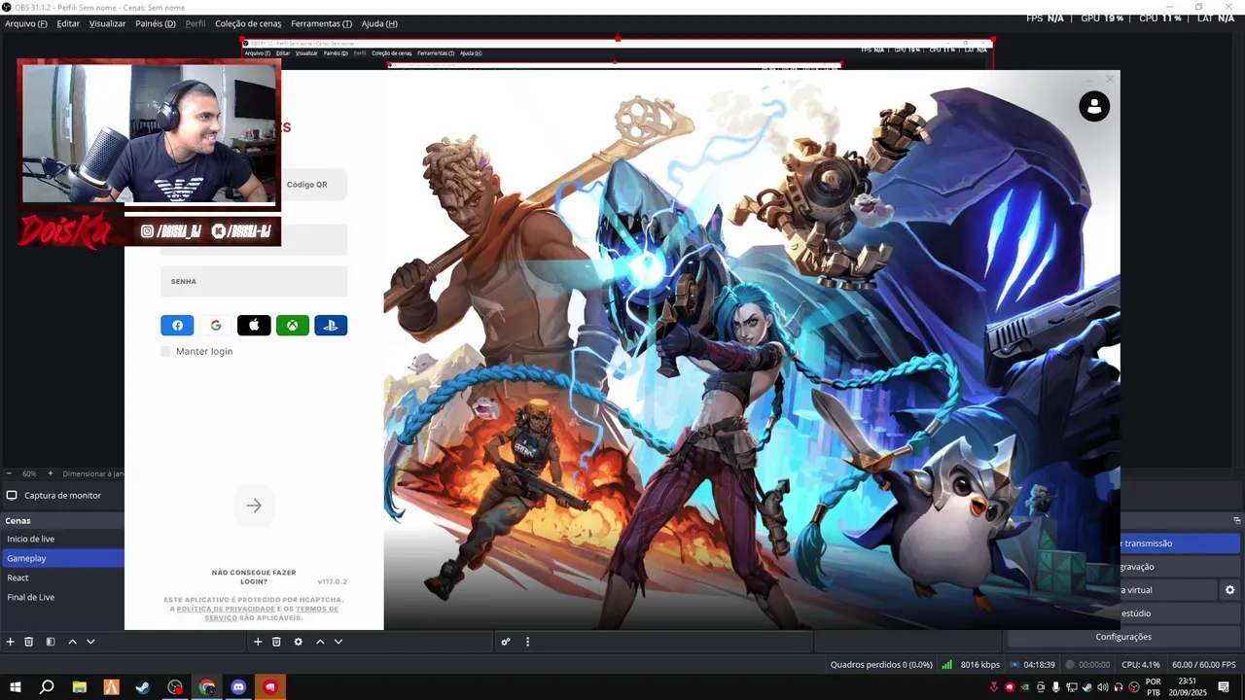
Task: Sign in with Google button
Action: (x=215, y=326)
